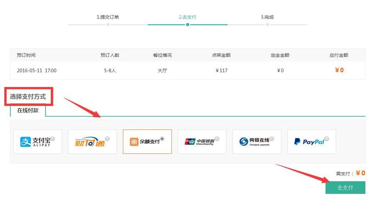Click the 5-8人 cell
This screenshot has width=376, height=209.
(x=110, y=71)
